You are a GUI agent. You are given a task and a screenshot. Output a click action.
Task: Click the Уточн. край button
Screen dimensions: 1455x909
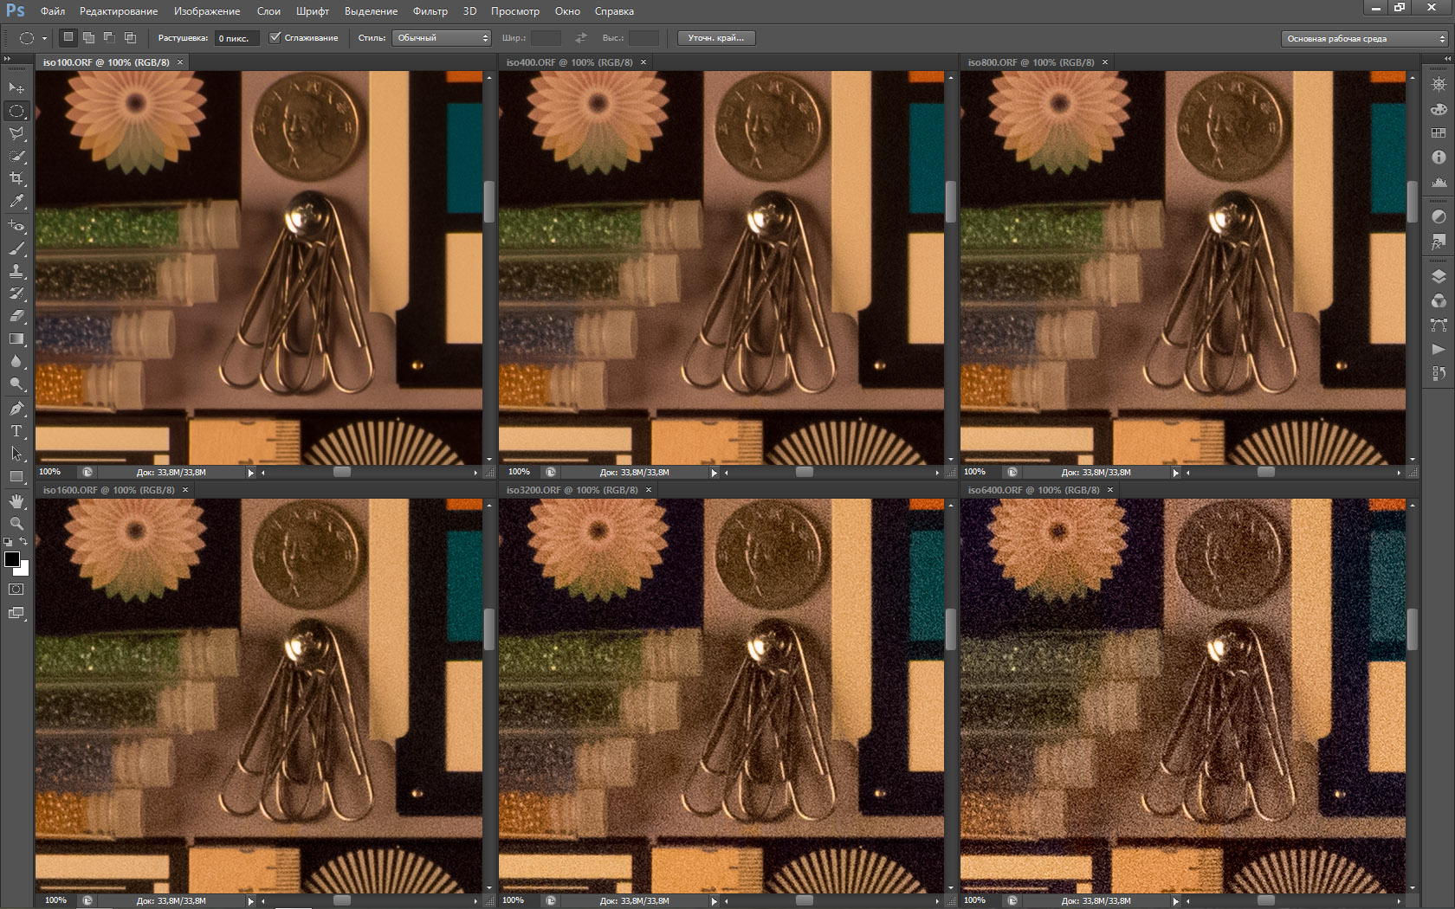[x=716, y=38]
